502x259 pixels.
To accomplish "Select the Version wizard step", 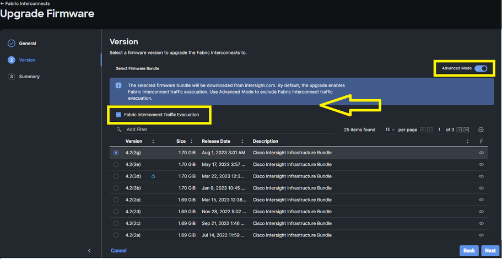I will 22,60.
